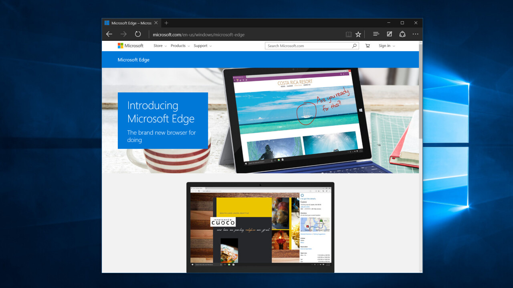
Task: Open Reading view book icon
Action: point(349,34)
